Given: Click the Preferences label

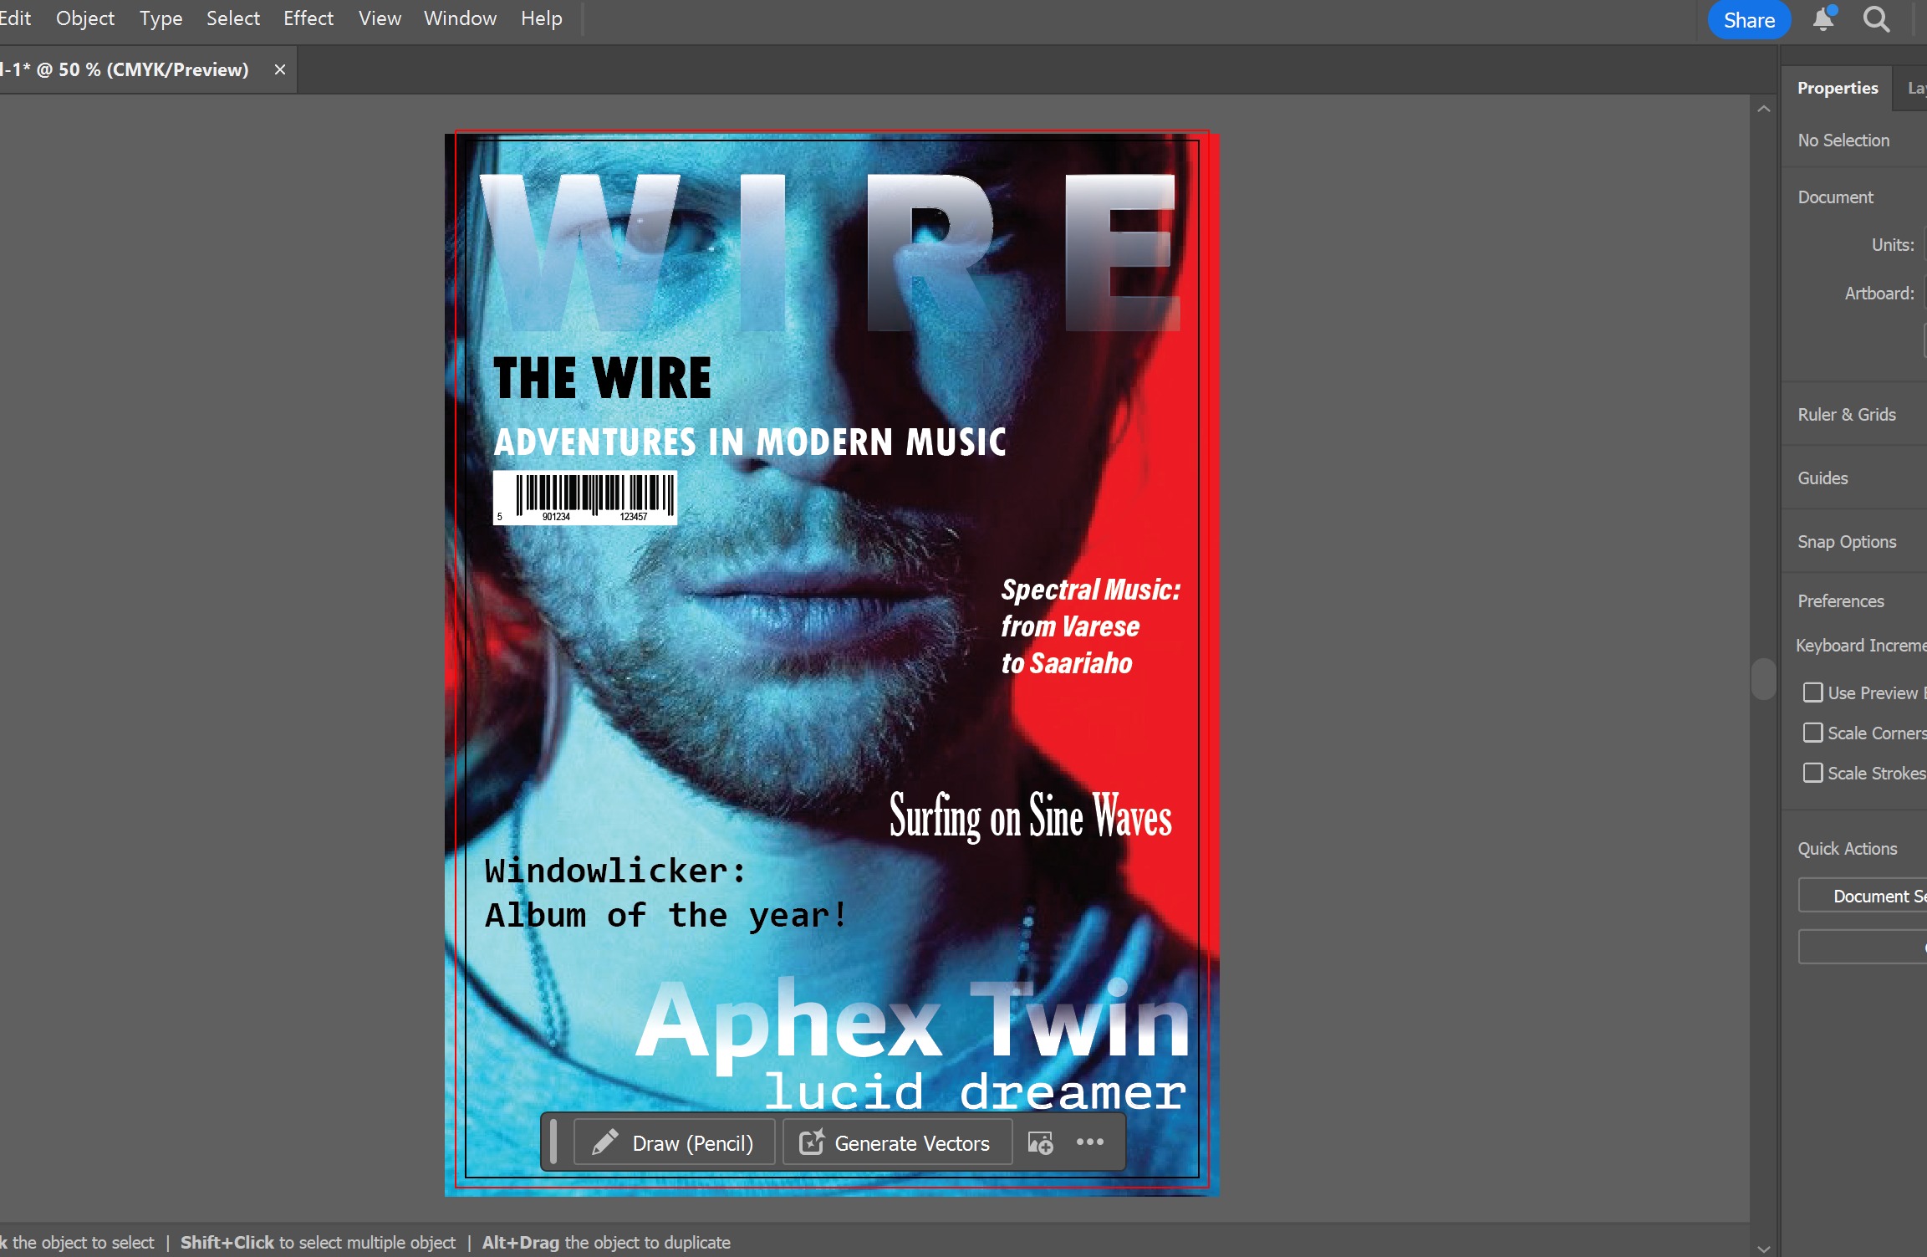Looking at the screenshot, I should (1840, 601).
